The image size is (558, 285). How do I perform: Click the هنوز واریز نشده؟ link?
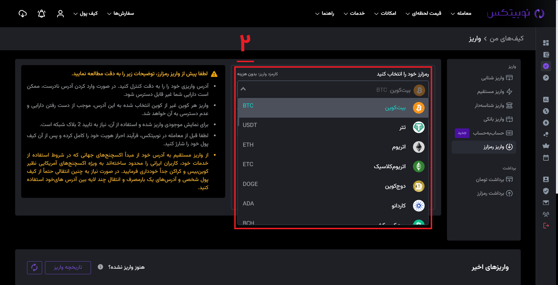pyautogui.click(x=126, y=267)
